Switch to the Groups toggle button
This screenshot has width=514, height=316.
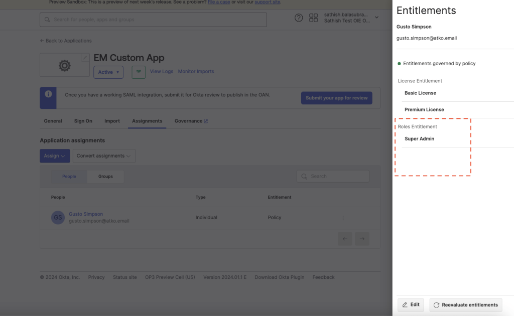pyautogui.click(x=105, y=176)
